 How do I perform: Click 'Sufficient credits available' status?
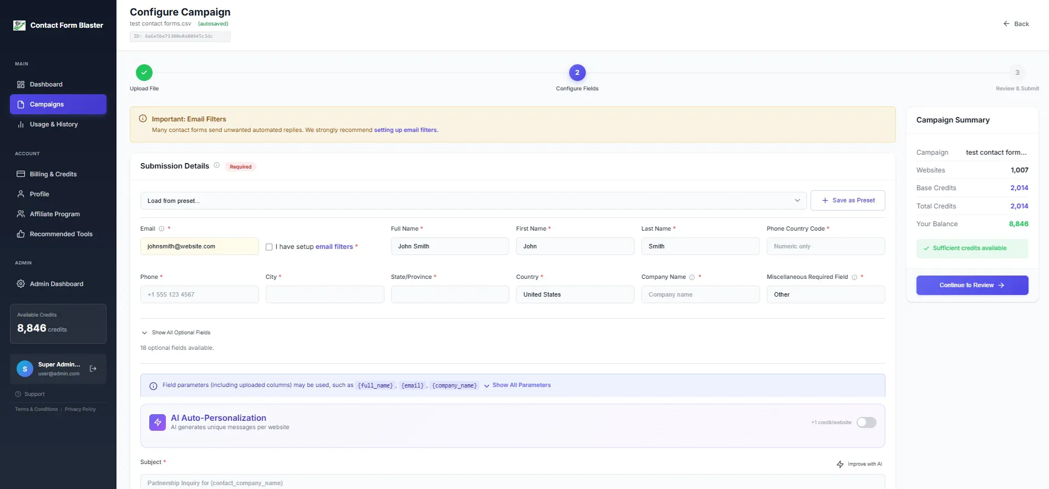click(972, 248)
